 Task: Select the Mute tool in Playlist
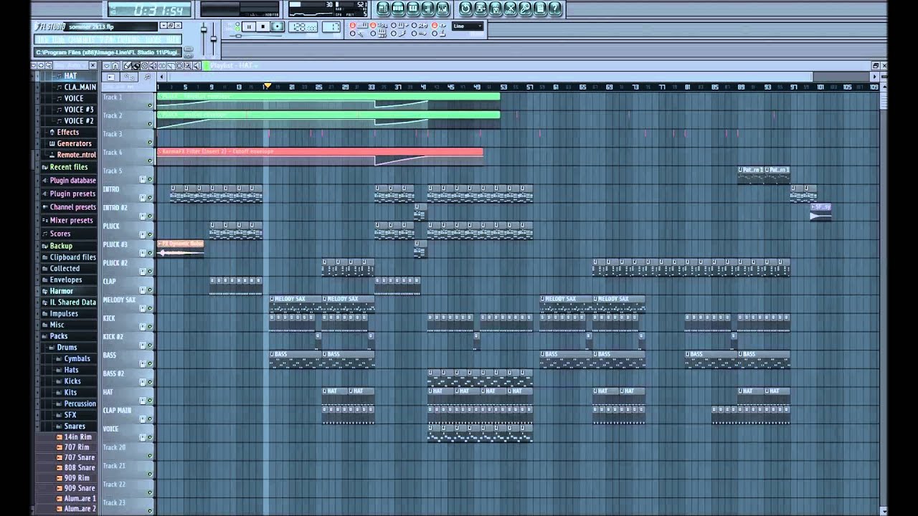(153, 65)
